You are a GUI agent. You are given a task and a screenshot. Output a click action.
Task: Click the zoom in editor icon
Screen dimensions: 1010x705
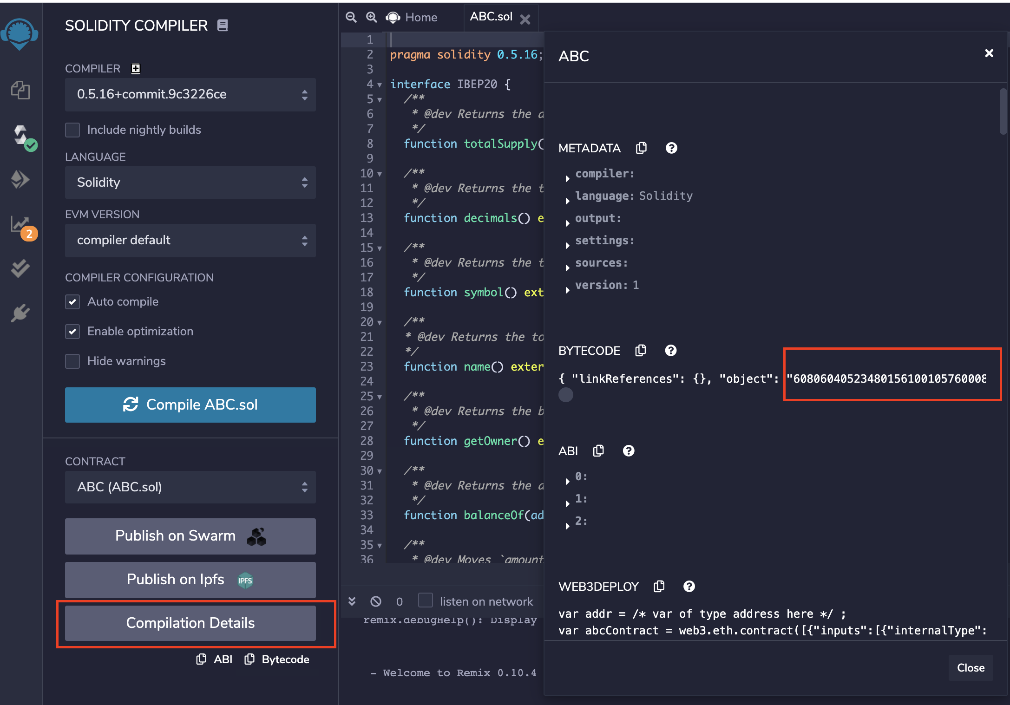pos(371,18)
